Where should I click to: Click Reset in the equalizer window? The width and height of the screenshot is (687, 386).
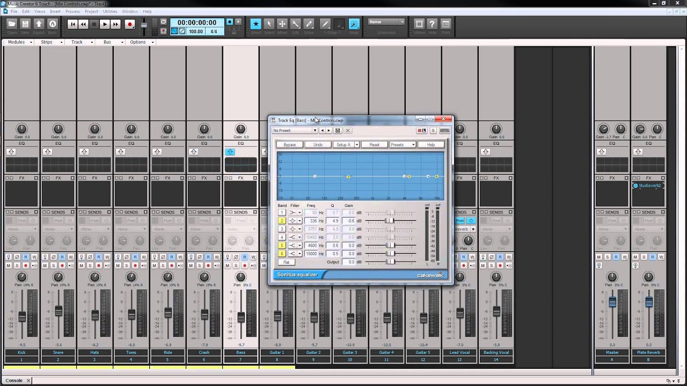(x=374, y=145)
